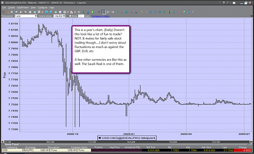Click the four-squares layout toolbar icon
Screen dimensions: 254x154
[x=65, y=12]
